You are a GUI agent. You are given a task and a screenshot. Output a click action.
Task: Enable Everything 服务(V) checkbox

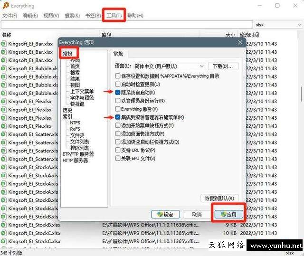(118, 109)
